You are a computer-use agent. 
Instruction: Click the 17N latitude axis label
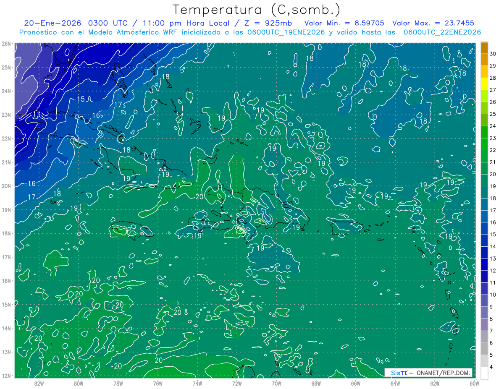(6, 257)
